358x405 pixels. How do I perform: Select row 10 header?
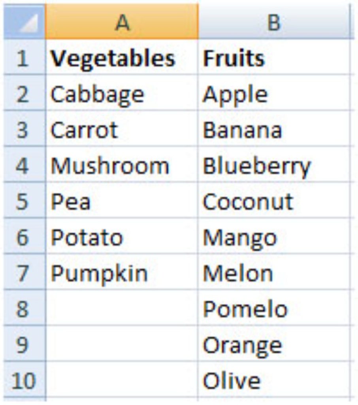[x=24, y=379]
